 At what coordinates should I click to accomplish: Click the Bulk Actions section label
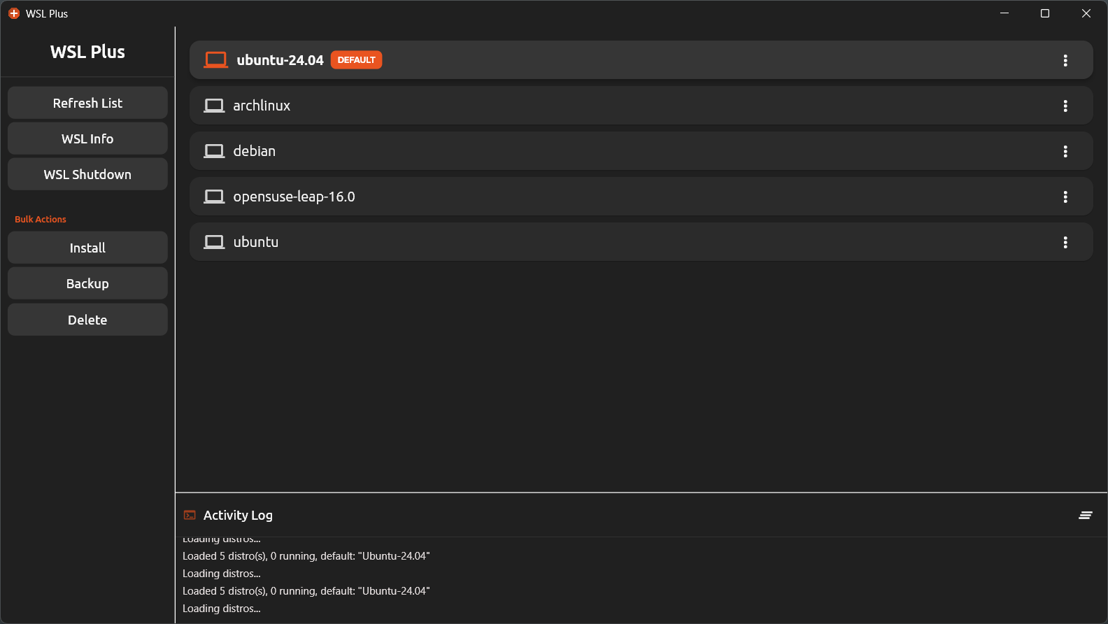coord(41,219)
